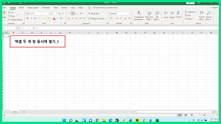Switch to Page Break Preview in status bar

click(192, 115)
